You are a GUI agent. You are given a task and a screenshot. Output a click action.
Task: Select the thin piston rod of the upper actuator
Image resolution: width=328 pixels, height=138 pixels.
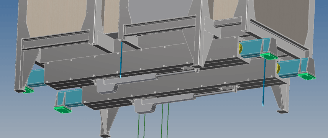pos(177,73)
